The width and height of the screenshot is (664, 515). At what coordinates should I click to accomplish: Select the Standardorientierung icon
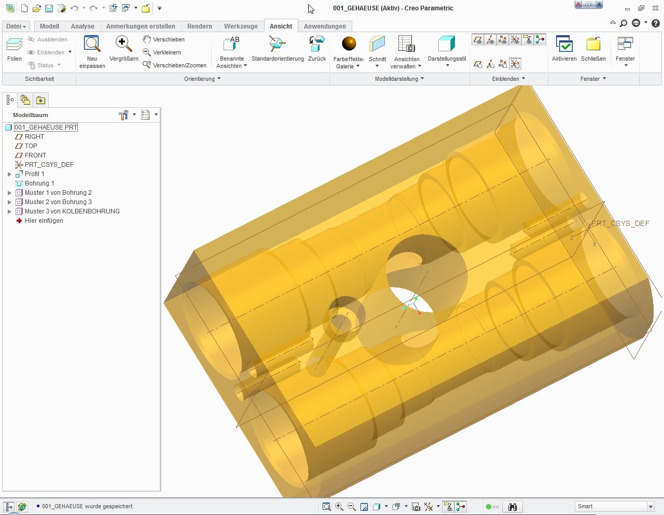pos(277,45)
